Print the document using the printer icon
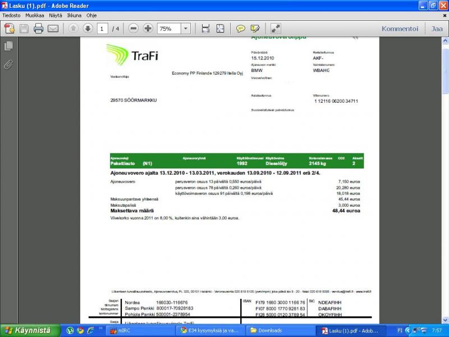This screenshot has height=337, width=449. (39, 29)
